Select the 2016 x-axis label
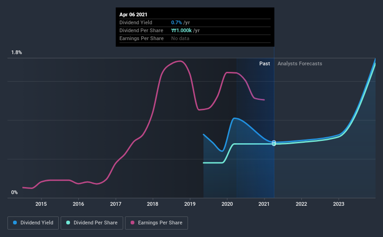 (78, 204)
